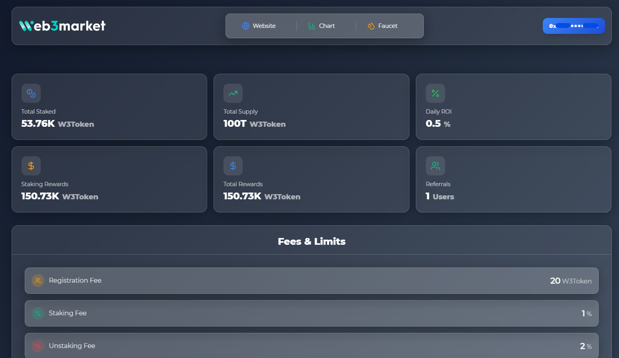Select the dollar icon on Staking Rewards card

point(31,165)
